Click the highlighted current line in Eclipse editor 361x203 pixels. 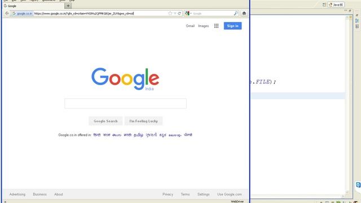point(298,96)
